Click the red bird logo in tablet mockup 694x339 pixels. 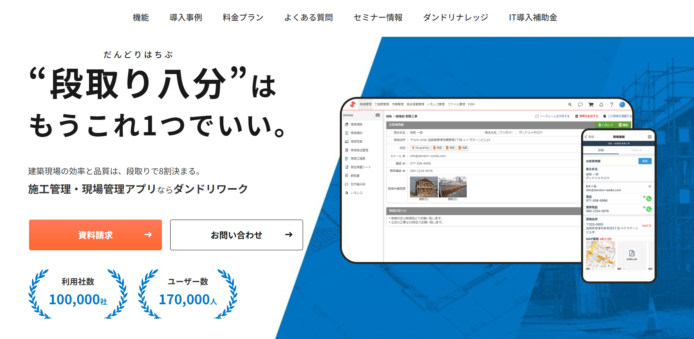click(353, 104)
